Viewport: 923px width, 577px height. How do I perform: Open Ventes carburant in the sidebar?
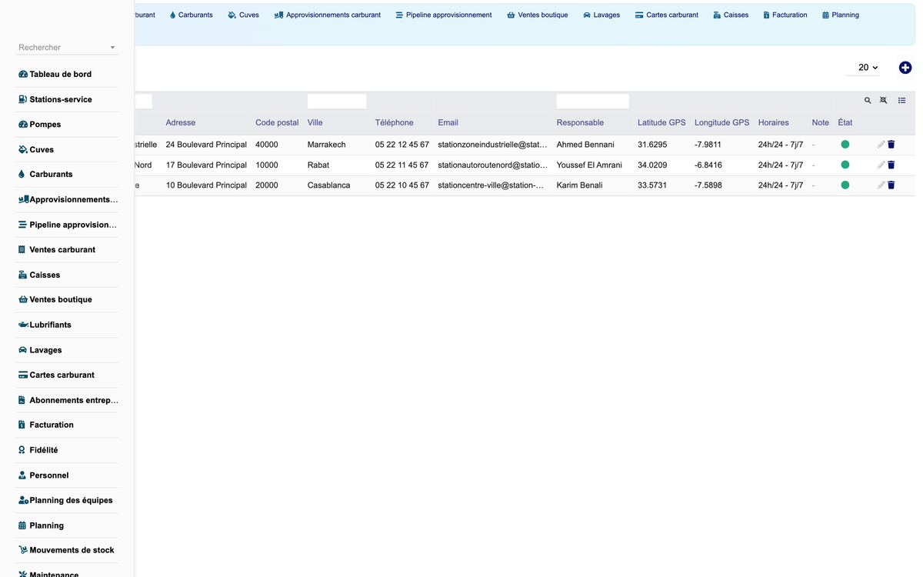68,250
